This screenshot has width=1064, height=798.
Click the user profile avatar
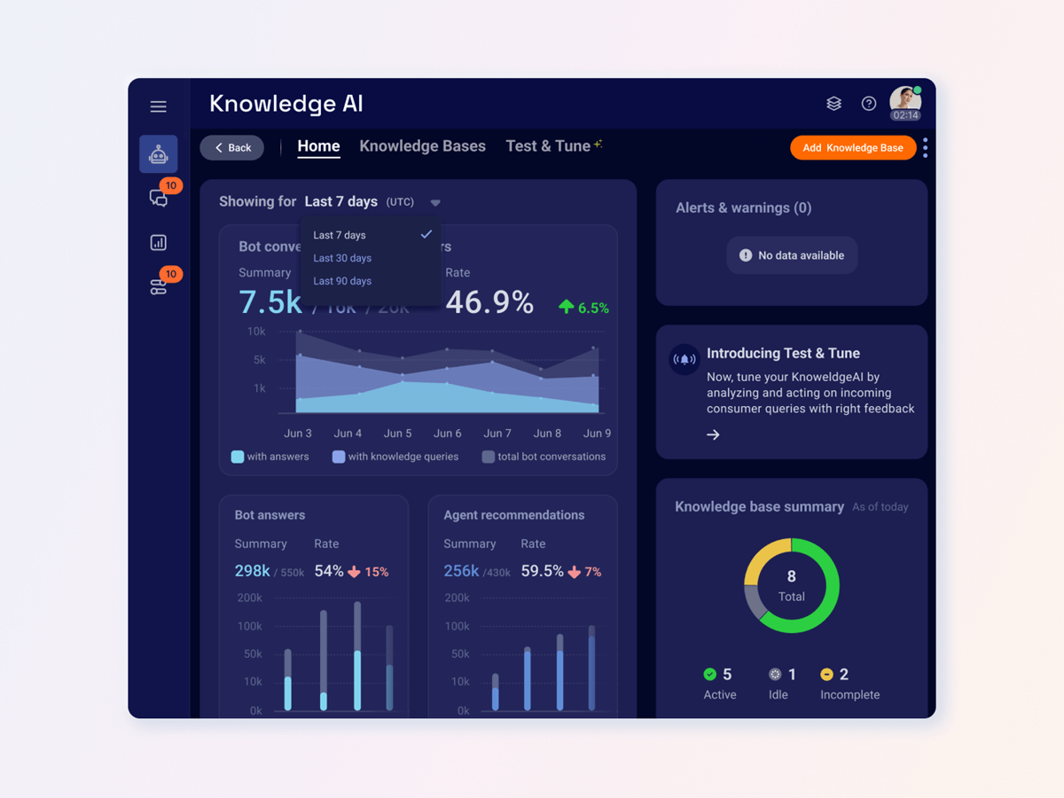904,101
